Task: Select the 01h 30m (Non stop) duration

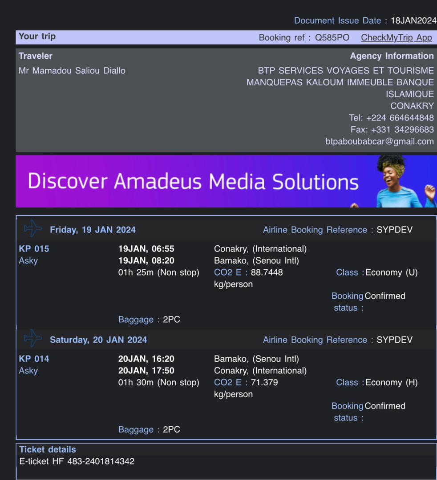Action: click(x=159, y=383)
